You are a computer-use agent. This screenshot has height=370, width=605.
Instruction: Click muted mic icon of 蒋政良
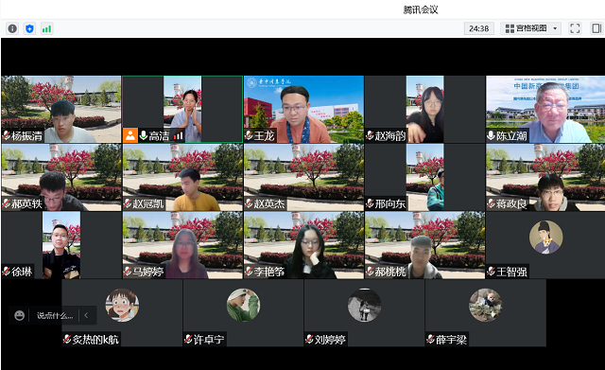pyautogui.click(x=492, y=203)
